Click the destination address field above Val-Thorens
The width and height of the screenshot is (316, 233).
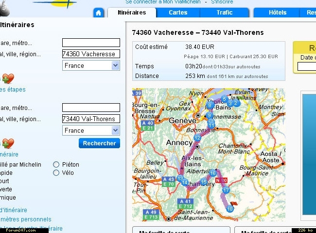click(91, 108)
